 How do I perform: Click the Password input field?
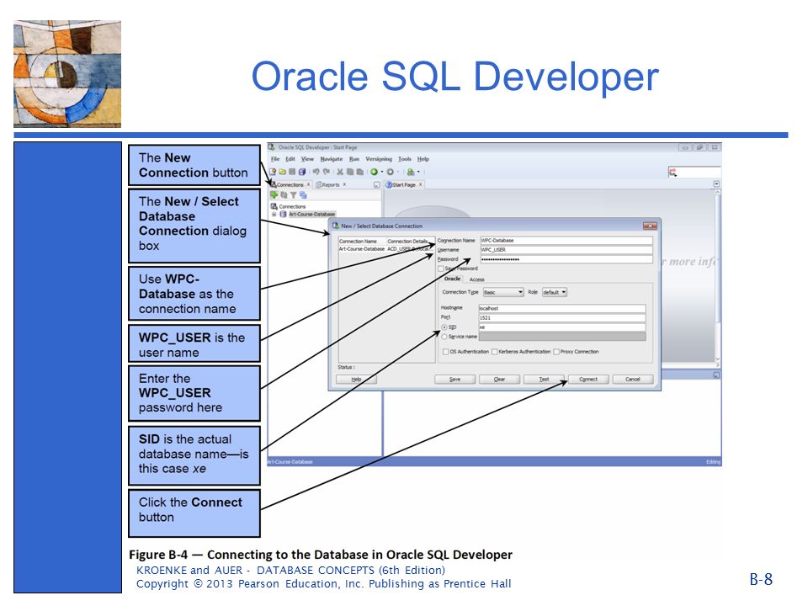[x=566, y=259]
